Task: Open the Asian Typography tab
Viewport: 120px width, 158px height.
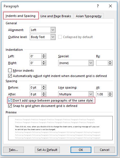Action: [89, 16]
